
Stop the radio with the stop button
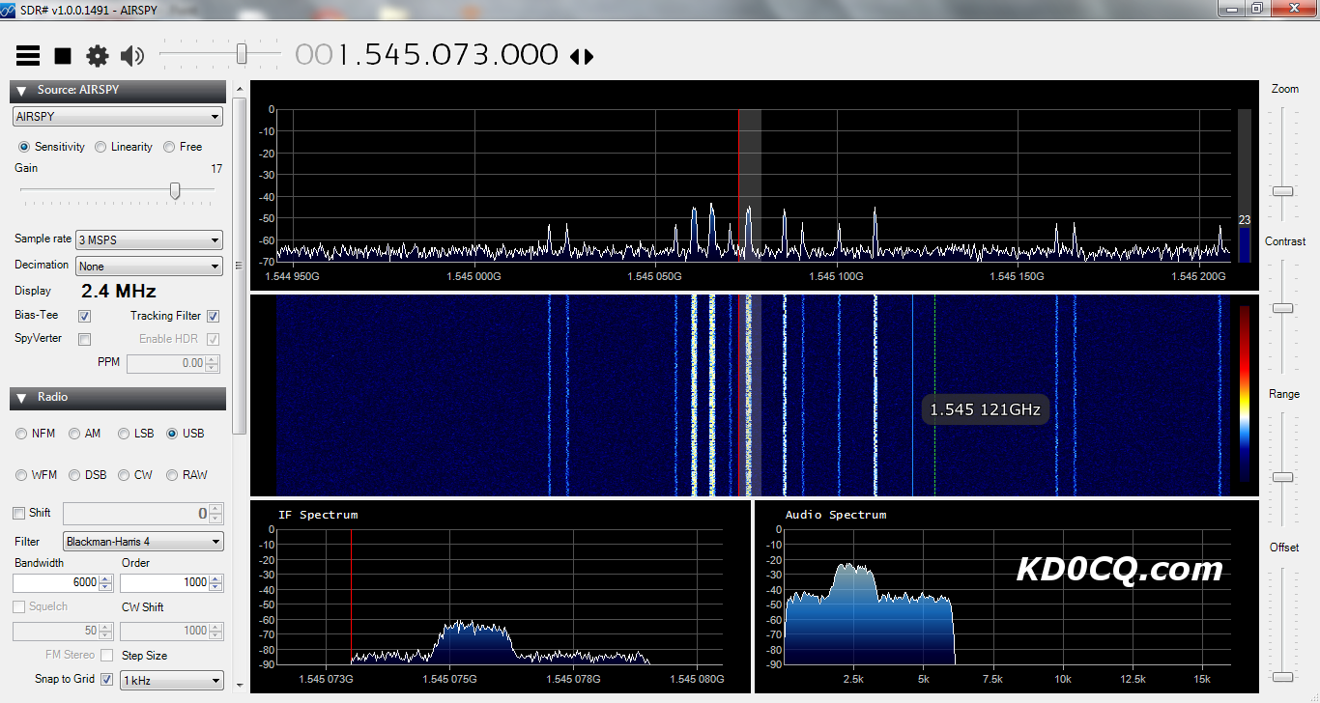coord(63,56)
